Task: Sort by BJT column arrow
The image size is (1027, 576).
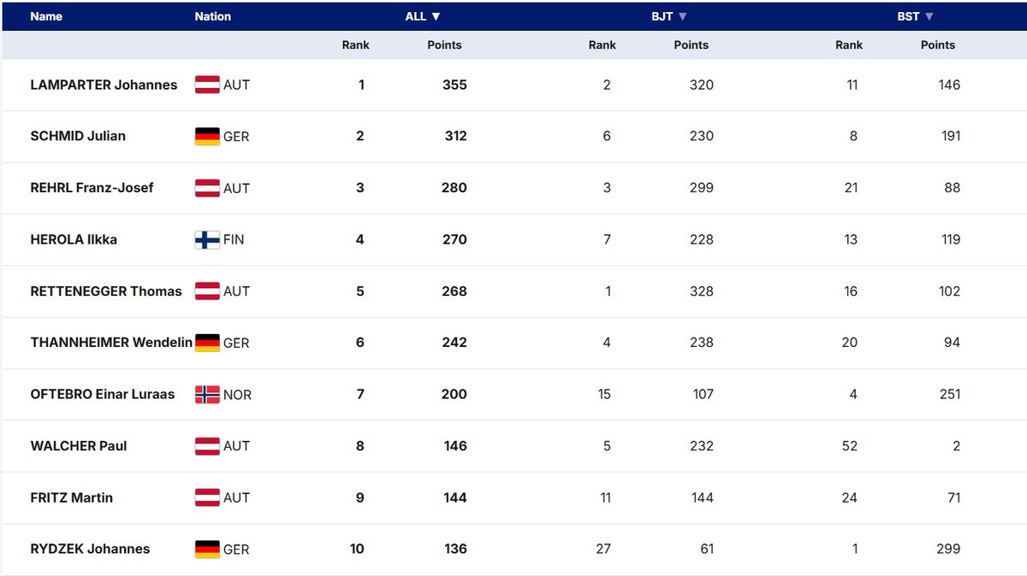Action: [683, 16]
